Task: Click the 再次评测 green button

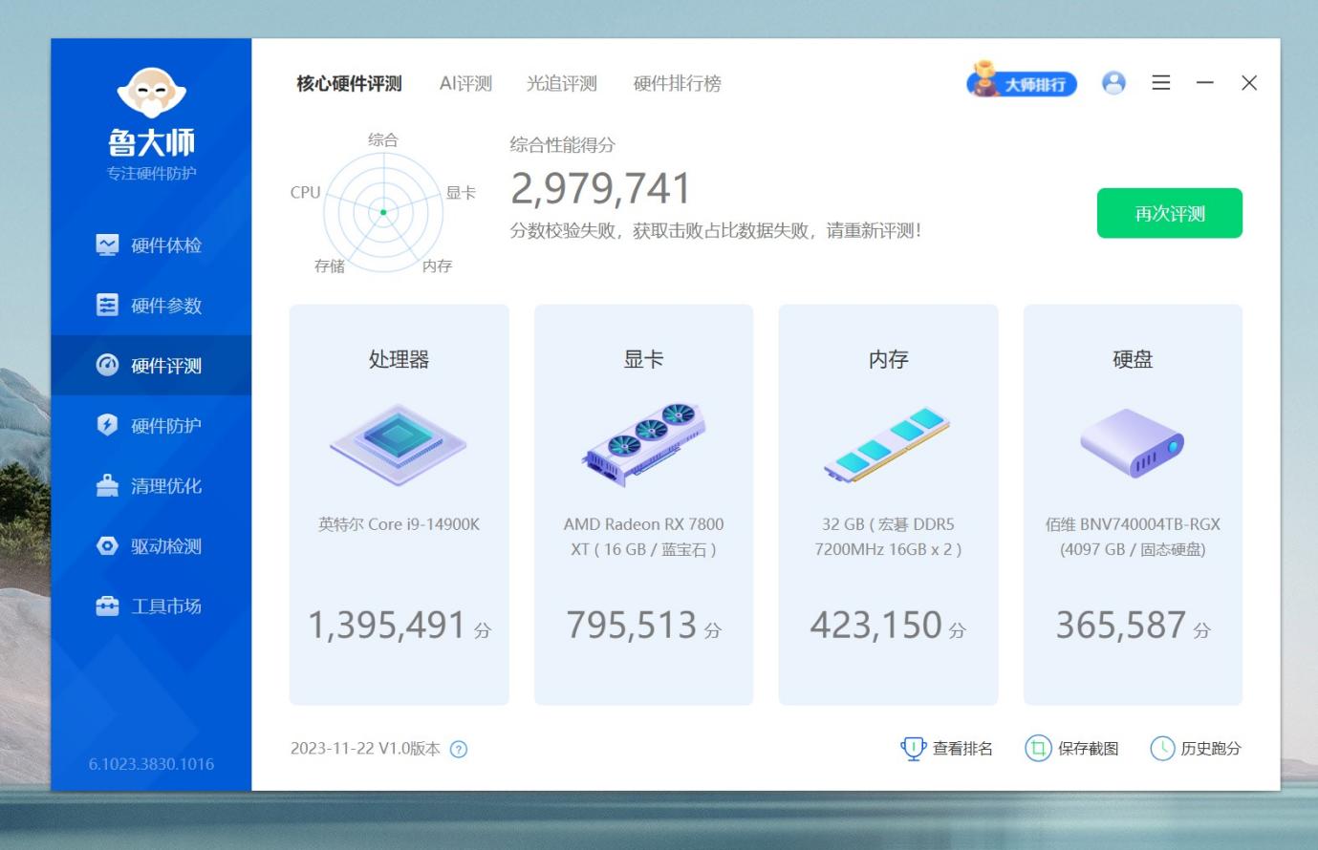Action: pos(1170,213)
